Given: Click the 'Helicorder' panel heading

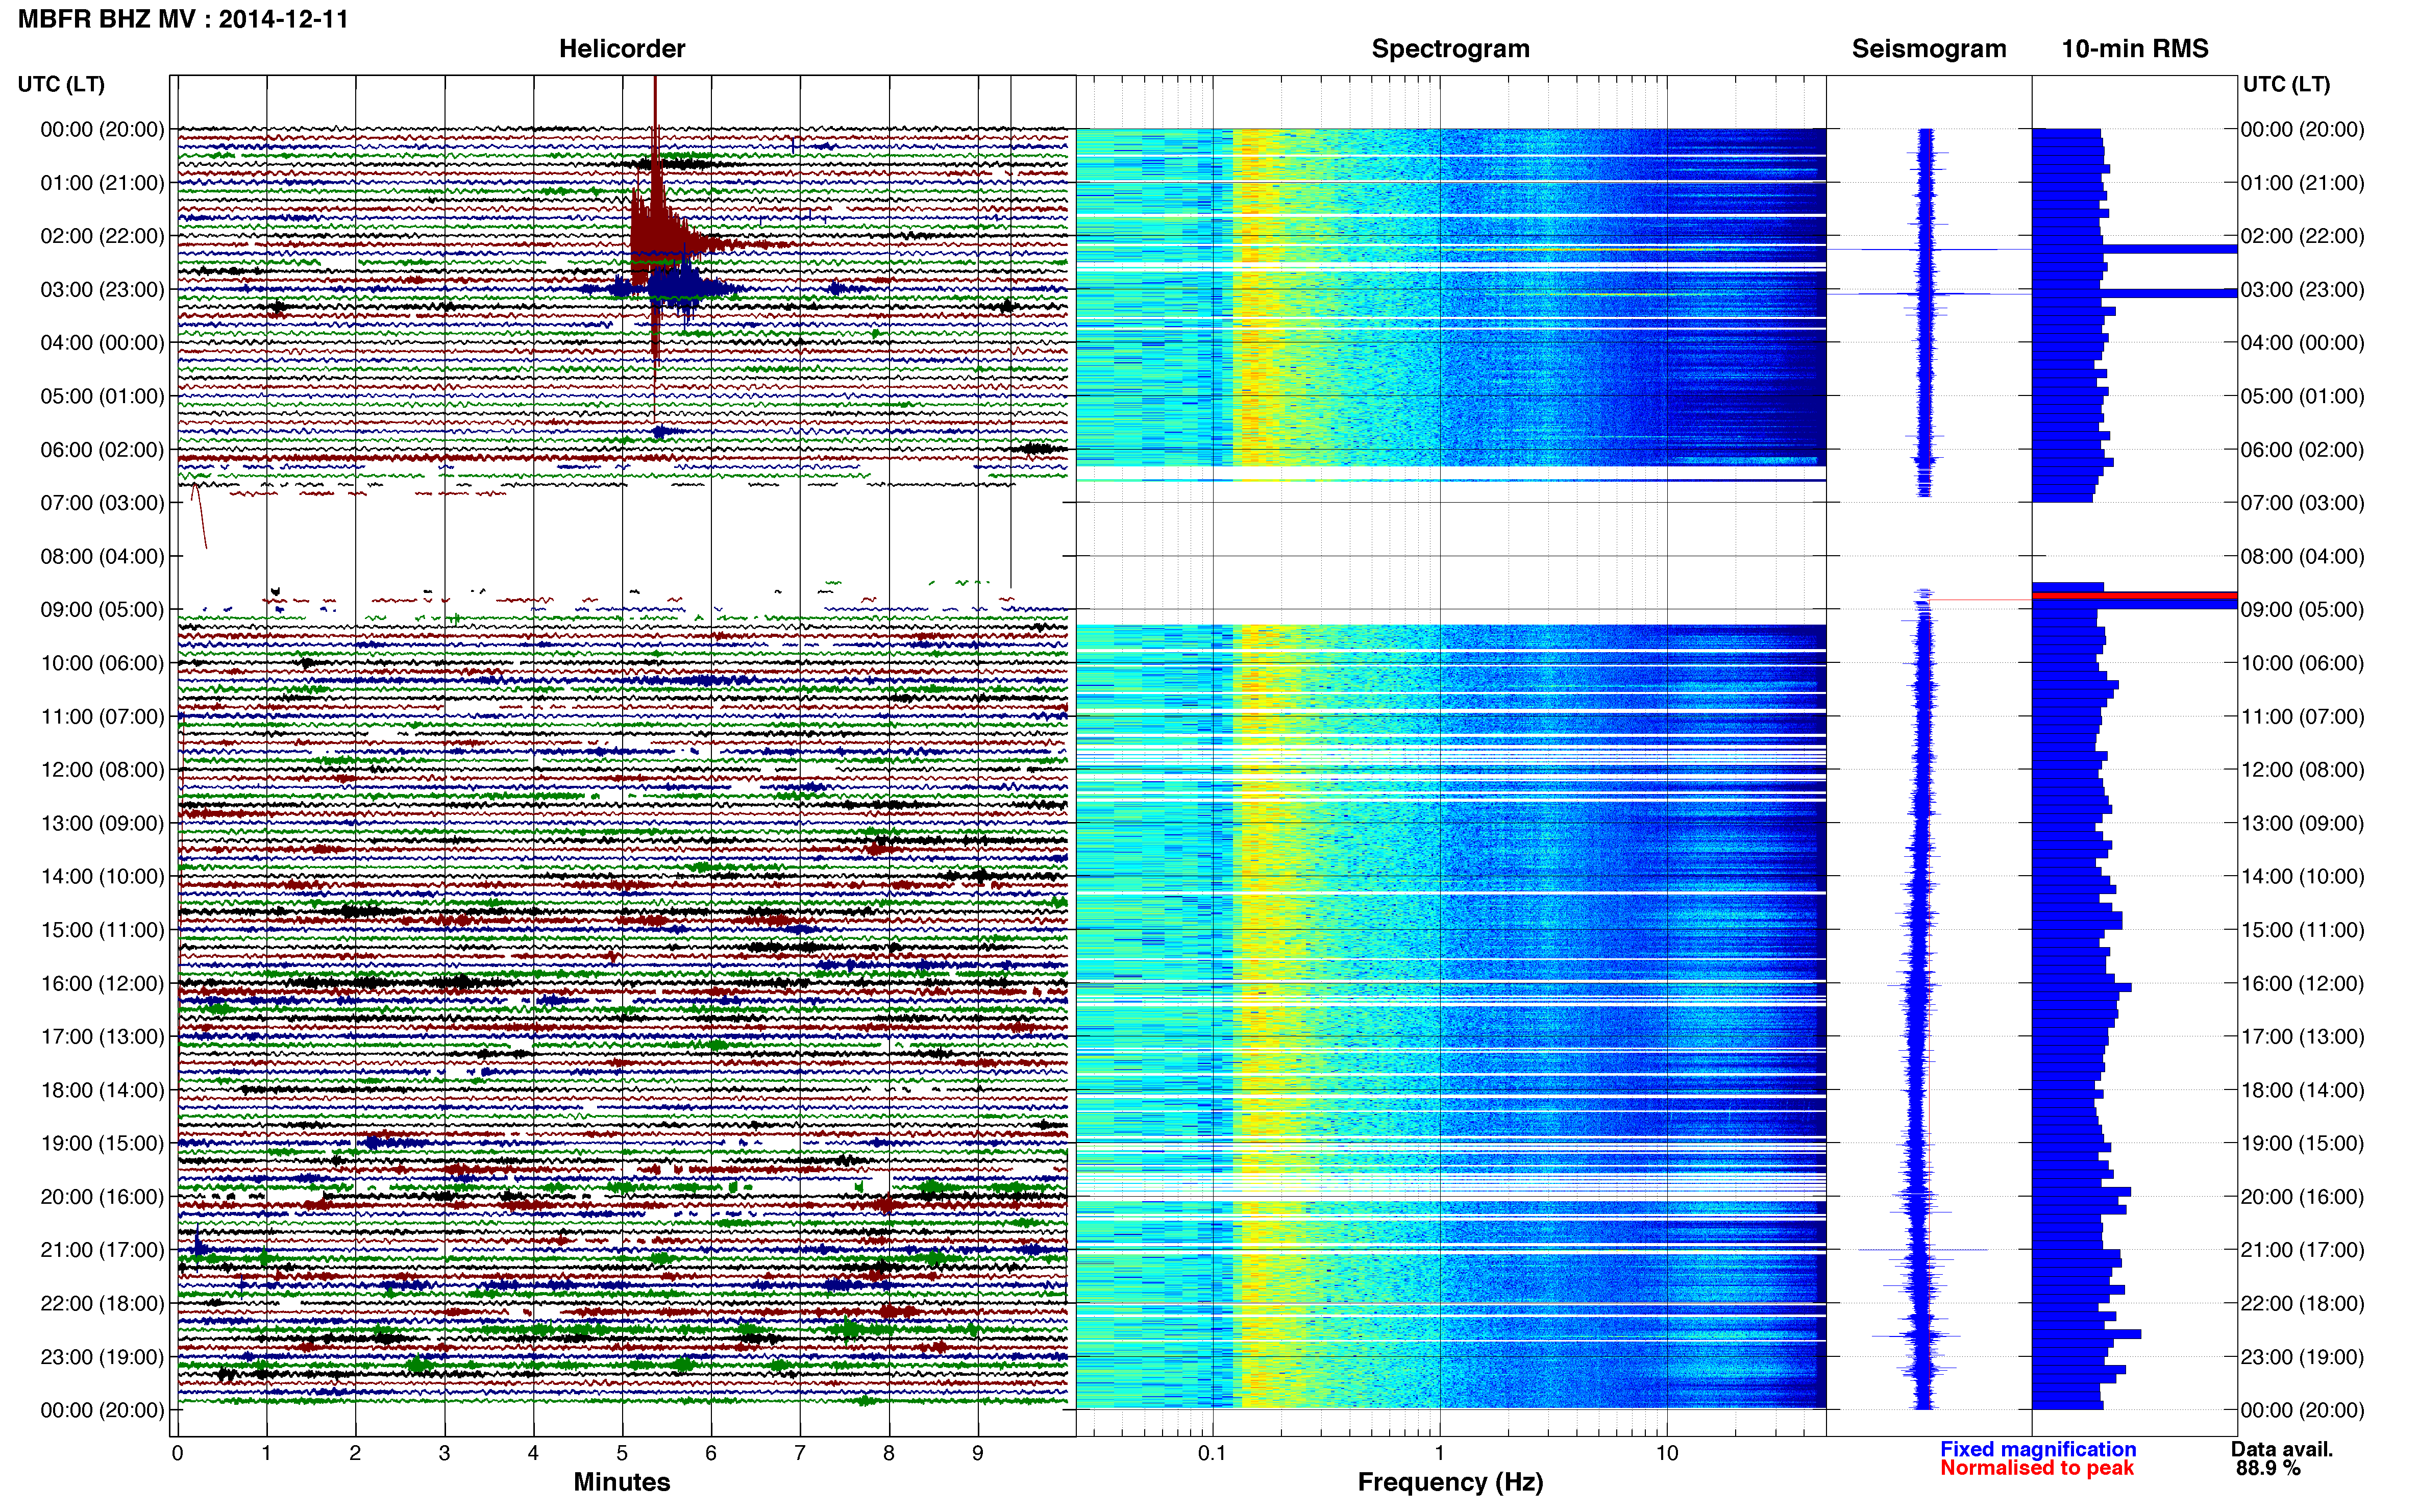Looking at the screenshot, I should coord(622,49).
